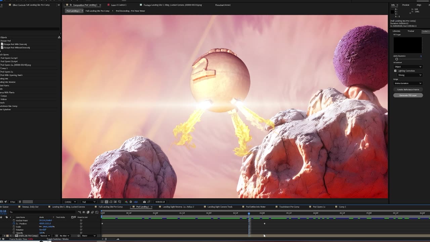Toggle Scale stopwatch

click(14, 227)
